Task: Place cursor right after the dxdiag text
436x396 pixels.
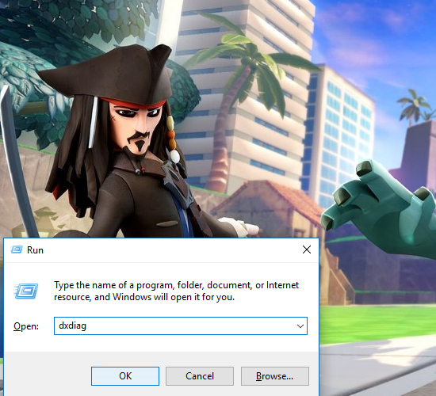Action: pyautogui.click(x=87, y=326)
